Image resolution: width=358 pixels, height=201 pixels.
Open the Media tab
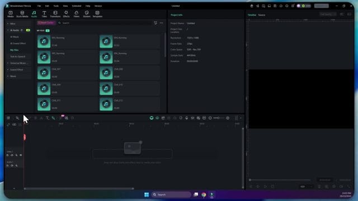pos(11,14)
